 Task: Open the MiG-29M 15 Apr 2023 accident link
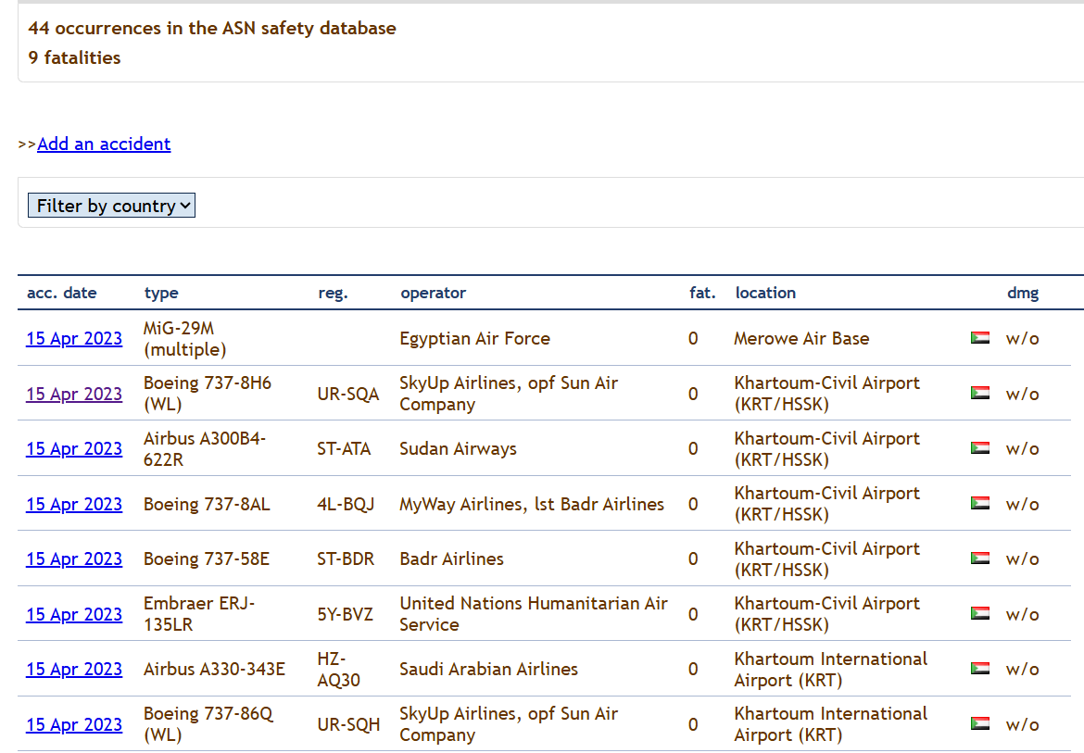pos(74,338)
